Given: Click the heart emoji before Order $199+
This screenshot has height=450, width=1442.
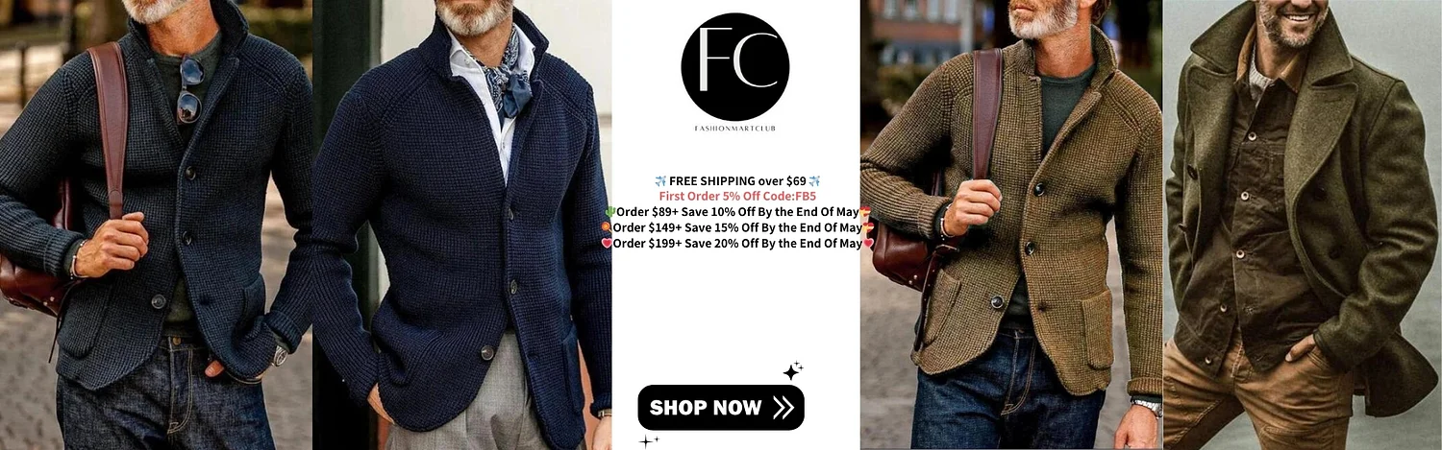Looking at the screenshot, I should [x=607, y=243].
